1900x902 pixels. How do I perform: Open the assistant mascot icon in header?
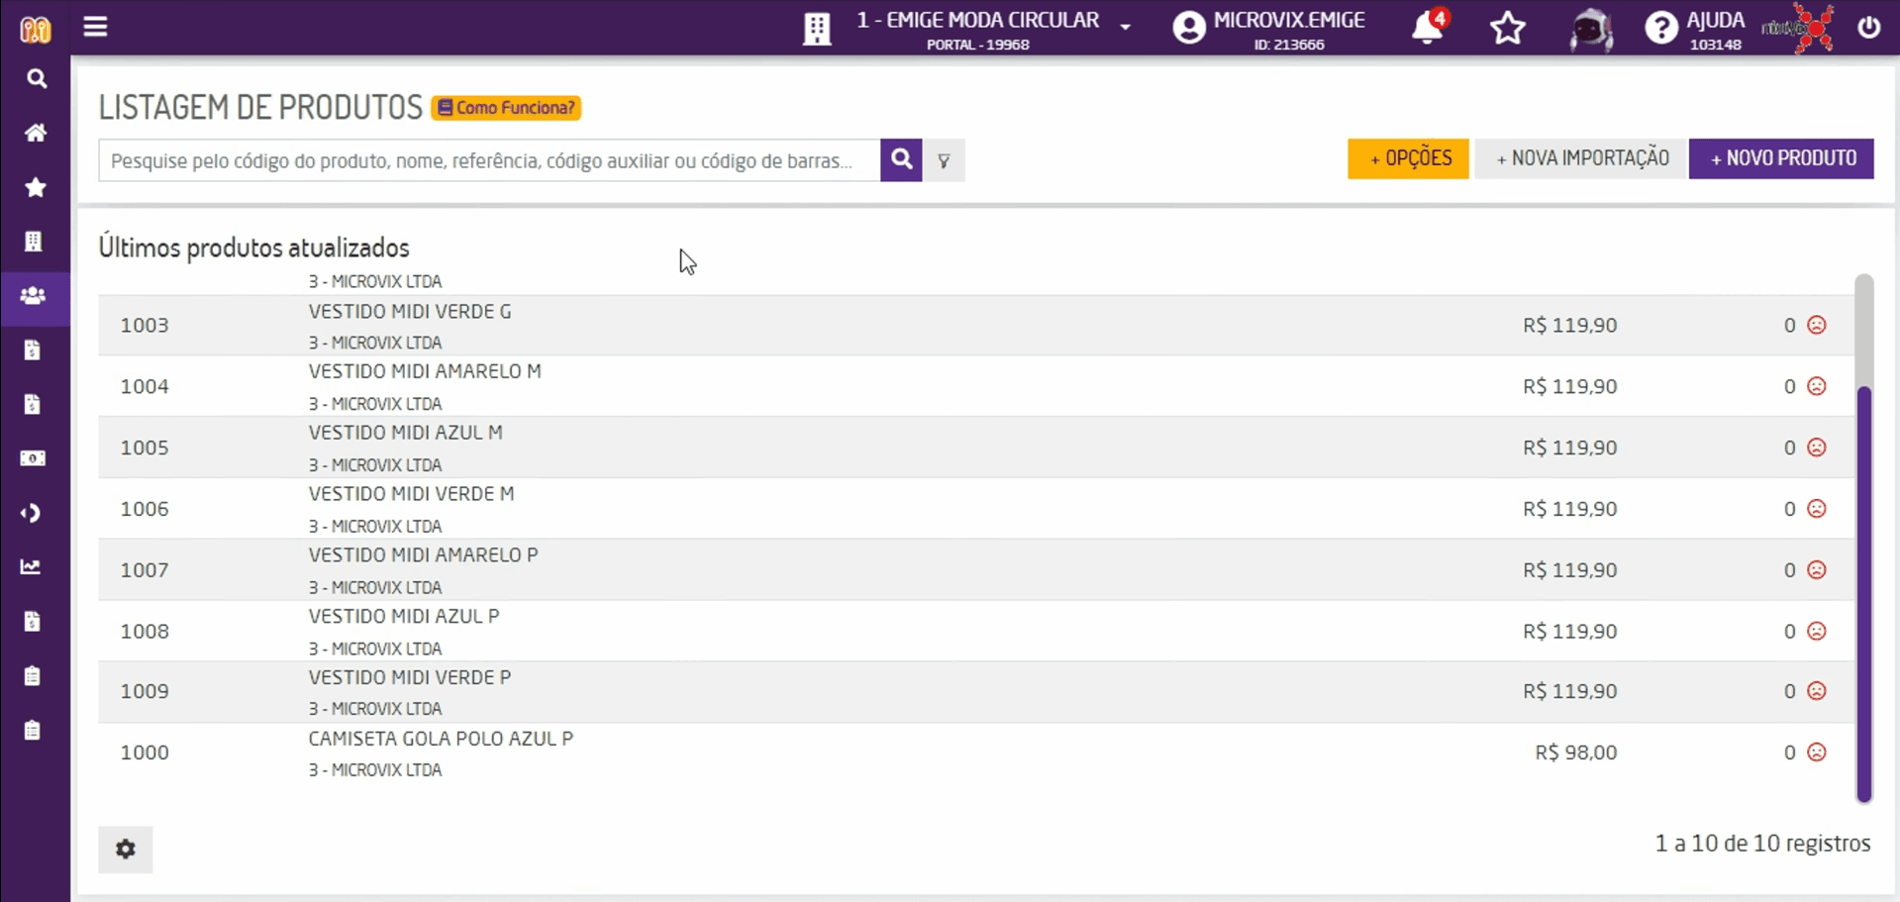coord(1590,29)
